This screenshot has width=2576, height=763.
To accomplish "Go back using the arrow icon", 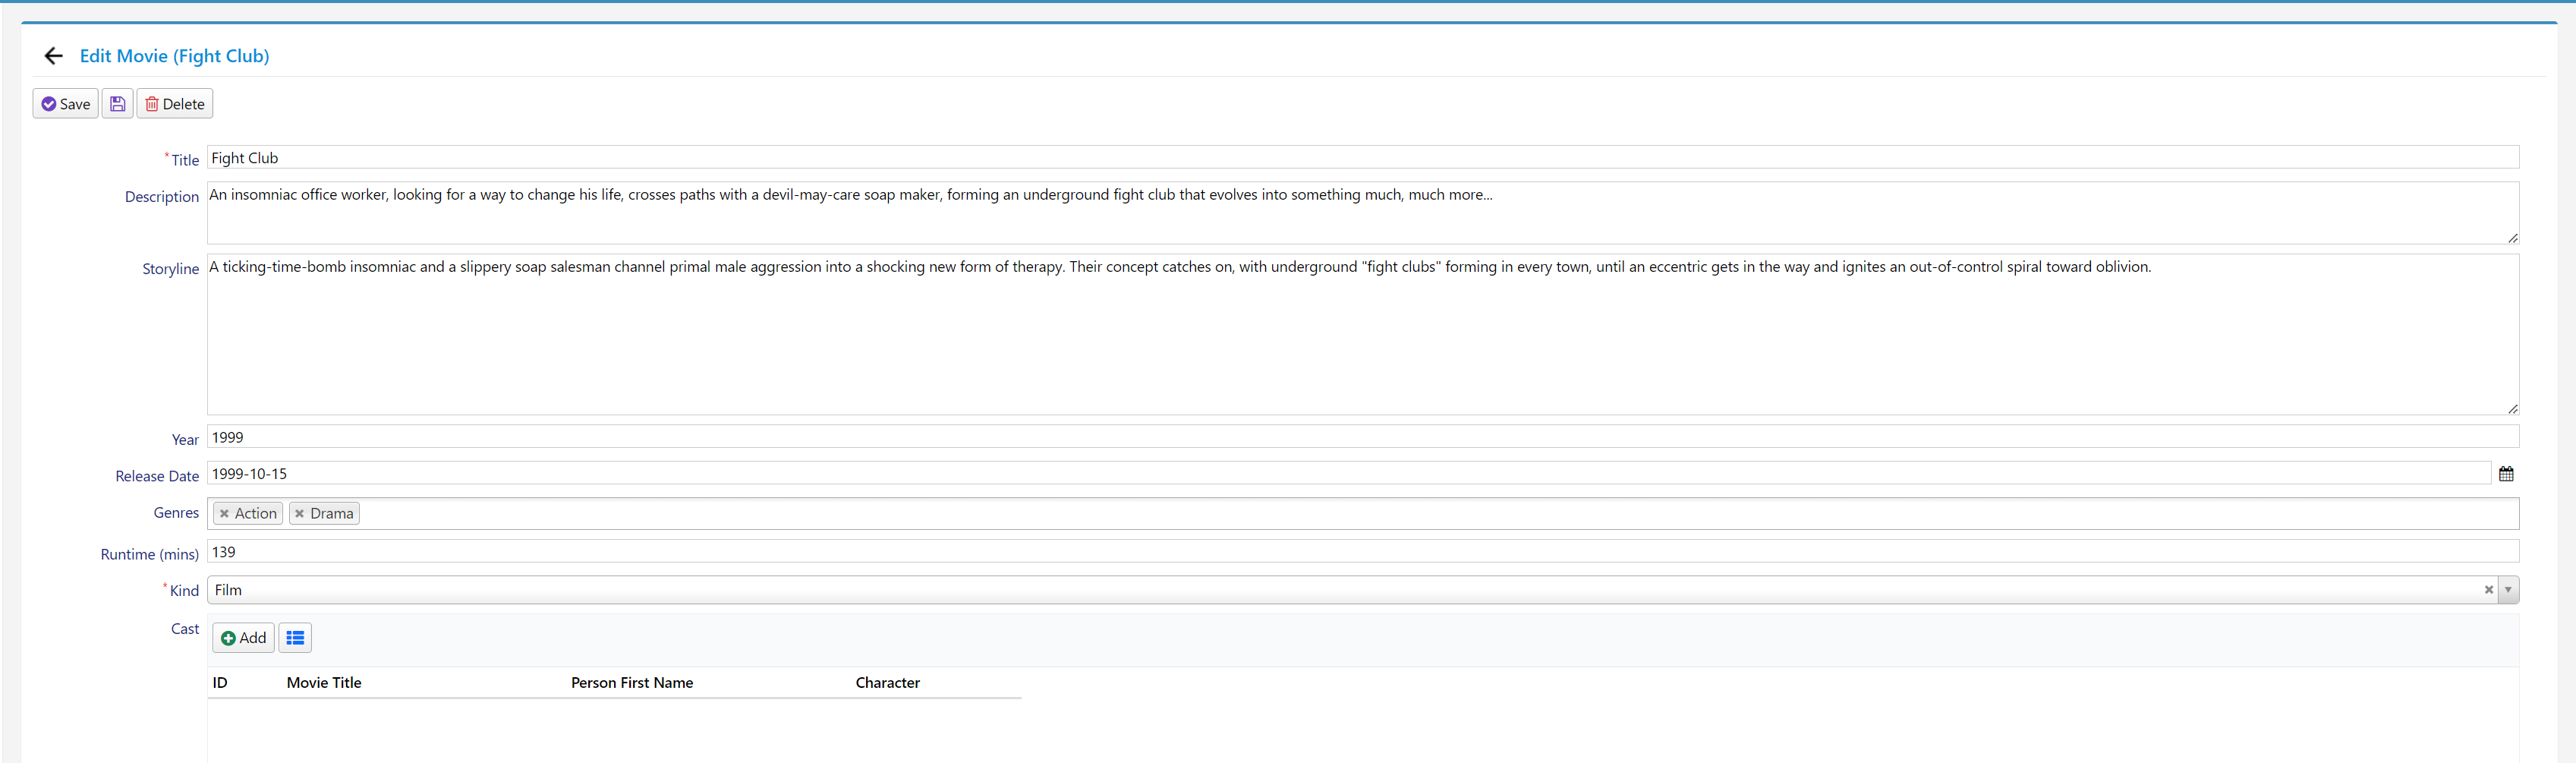I will (54, 56).
